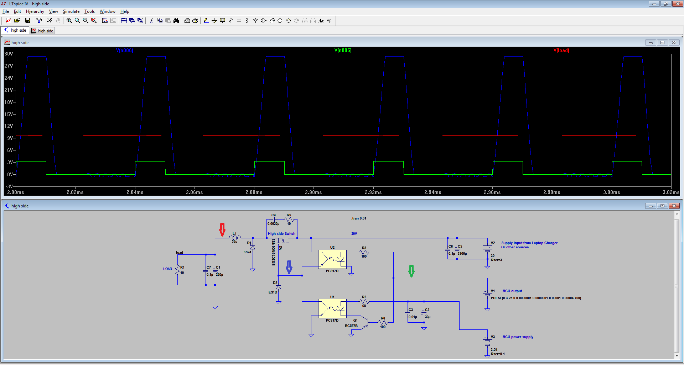Place a Capacitor component tool
Screen dimensions: 684x365
[x=239, y=21]
